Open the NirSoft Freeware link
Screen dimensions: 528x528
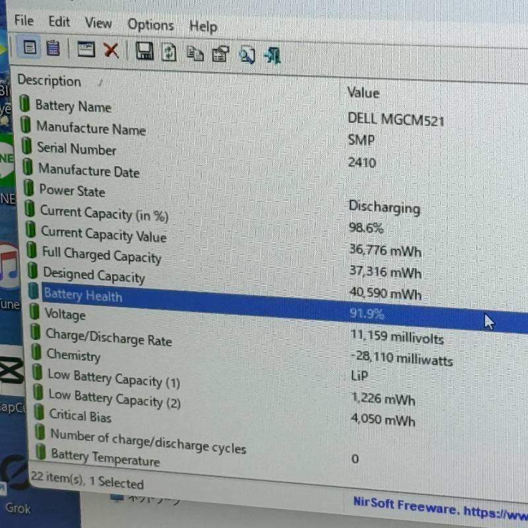(440, 508)
